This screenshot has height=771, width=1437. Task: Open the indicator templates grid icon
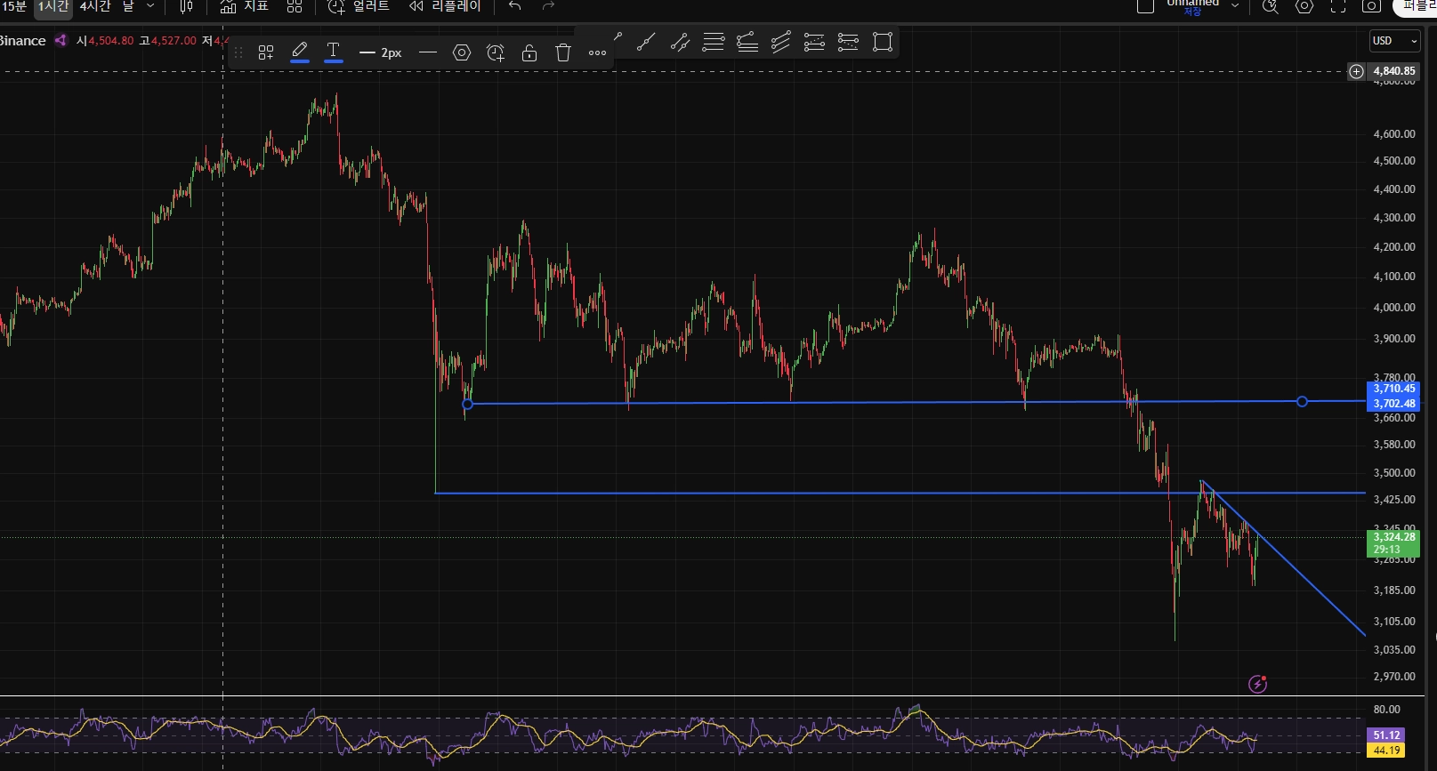pos(295,6)
